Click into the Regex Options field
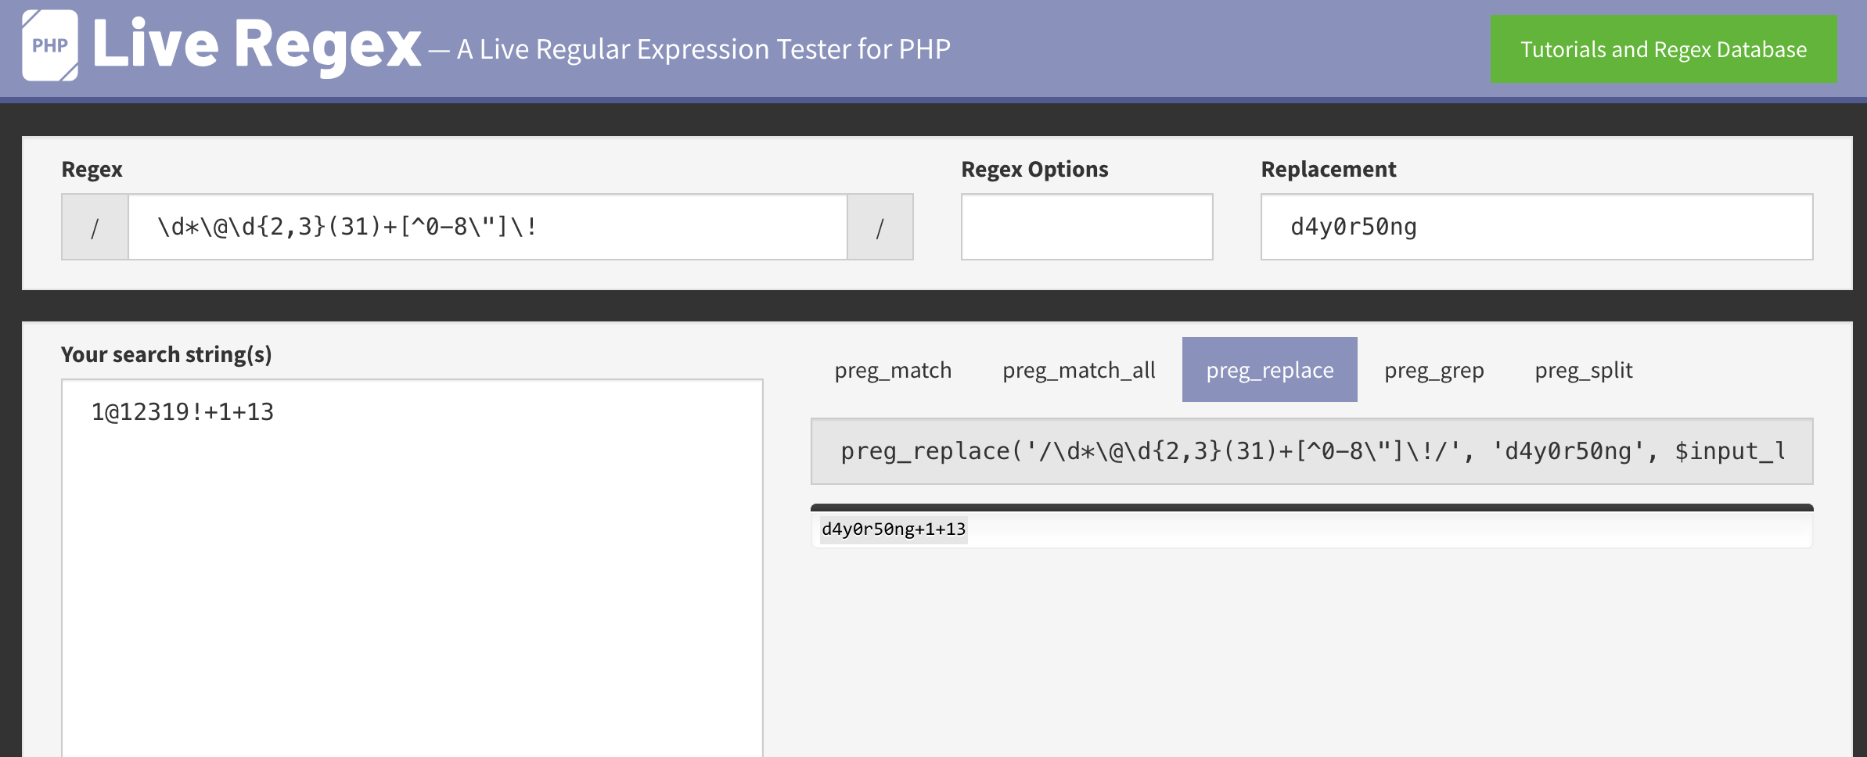This screenshot has height=757, width=1867. (x=1086, y=227)
